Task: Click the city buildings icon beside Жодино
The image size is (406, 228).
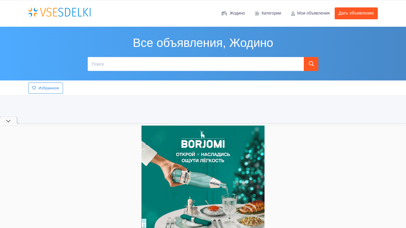Action: [224, 13]
